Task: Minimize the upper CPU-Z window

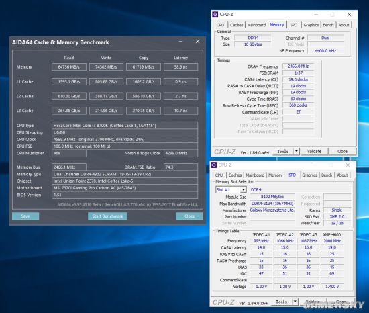Action: pos(316,15)
